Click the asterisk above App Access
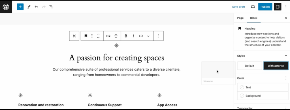 click(x=159, y=95)
